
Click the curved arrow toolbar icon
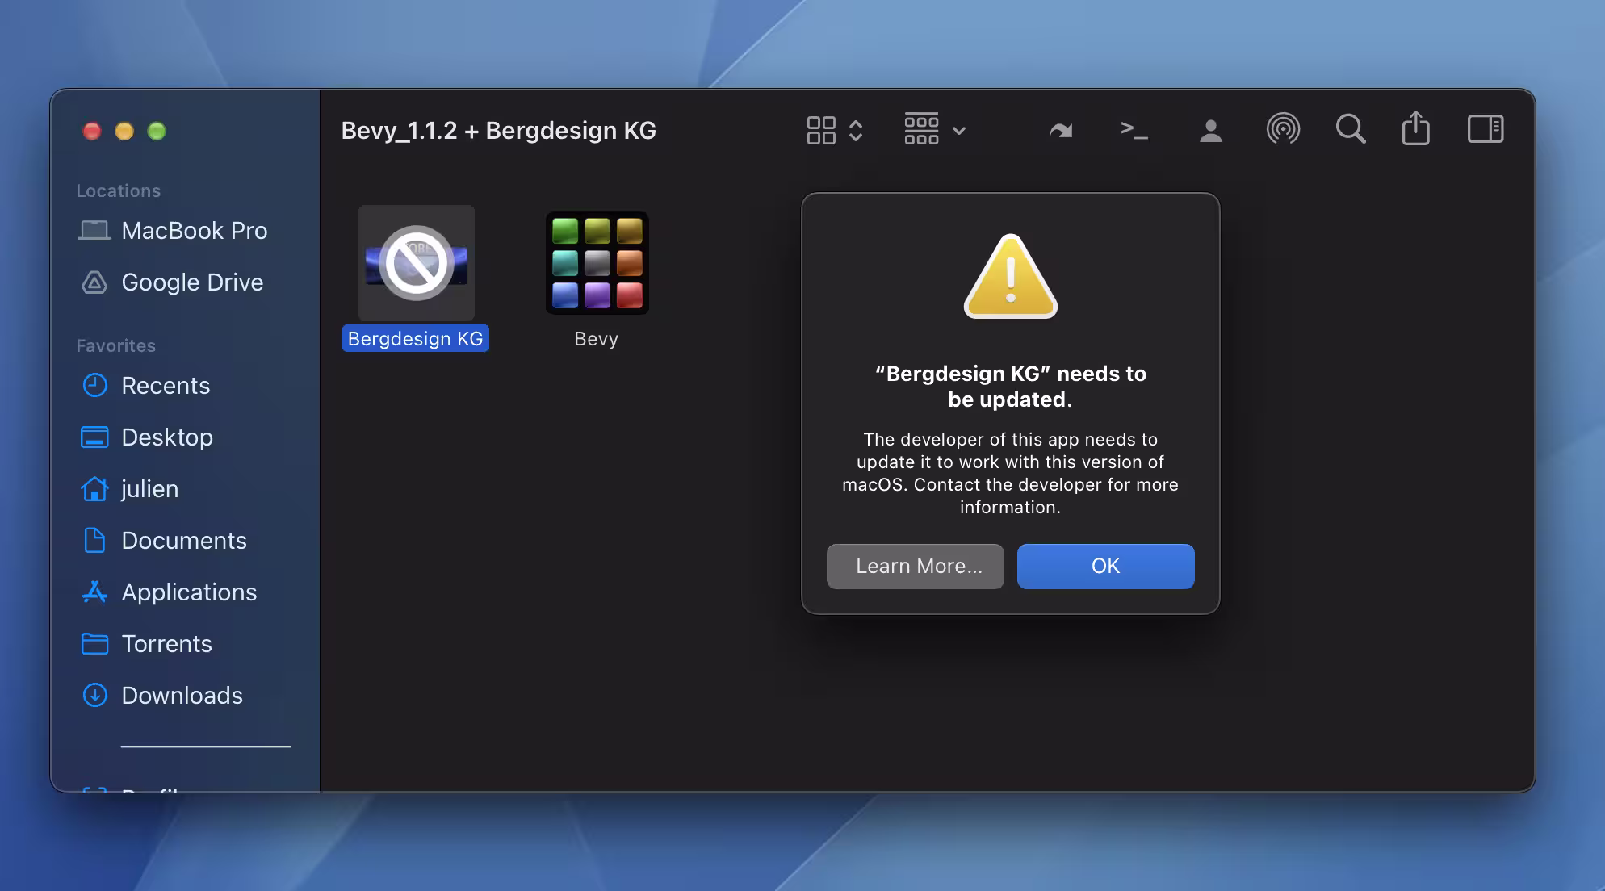[1061, 130]
